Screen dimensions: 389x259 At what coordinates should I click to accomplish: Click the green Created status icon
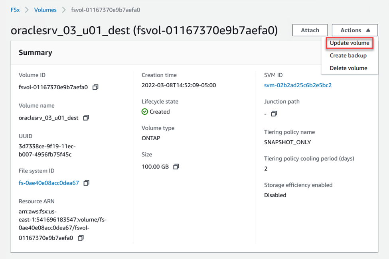[x=145, y=112]
